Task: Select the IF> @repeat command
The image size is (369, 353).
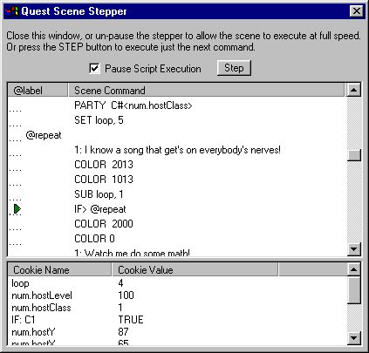Action: coord(100,209)
